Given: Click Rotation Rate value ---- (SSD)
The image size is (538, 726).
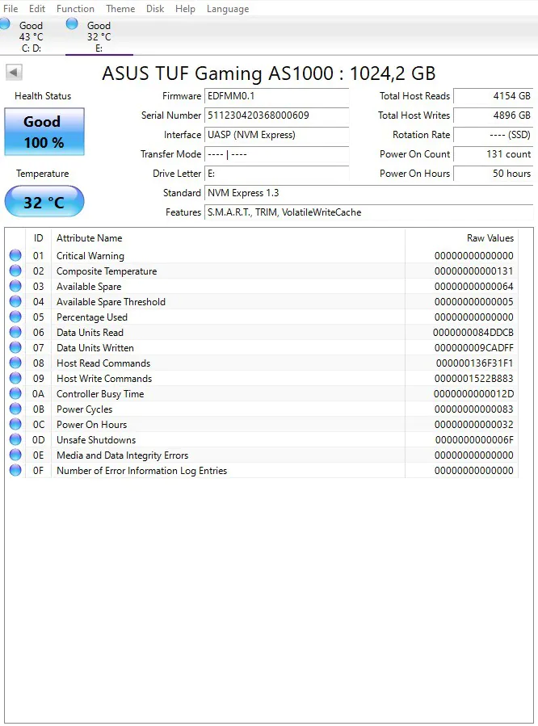Looking at the screenshot, I should [x=493, y=135].
